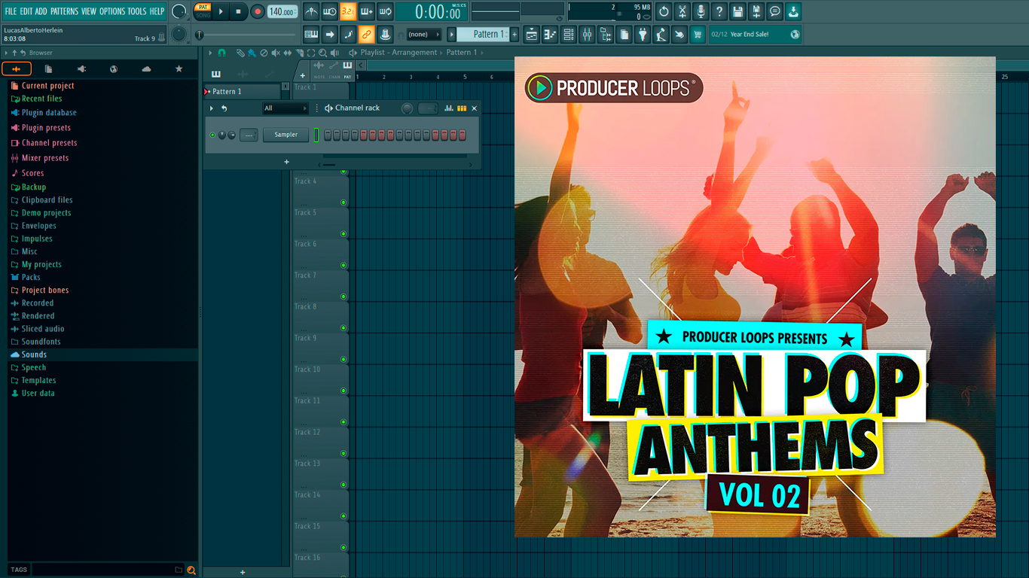The image size is (1029, 578).
Task: Select the mute tool in Playlist toolbar
Action: coord(275,53)
